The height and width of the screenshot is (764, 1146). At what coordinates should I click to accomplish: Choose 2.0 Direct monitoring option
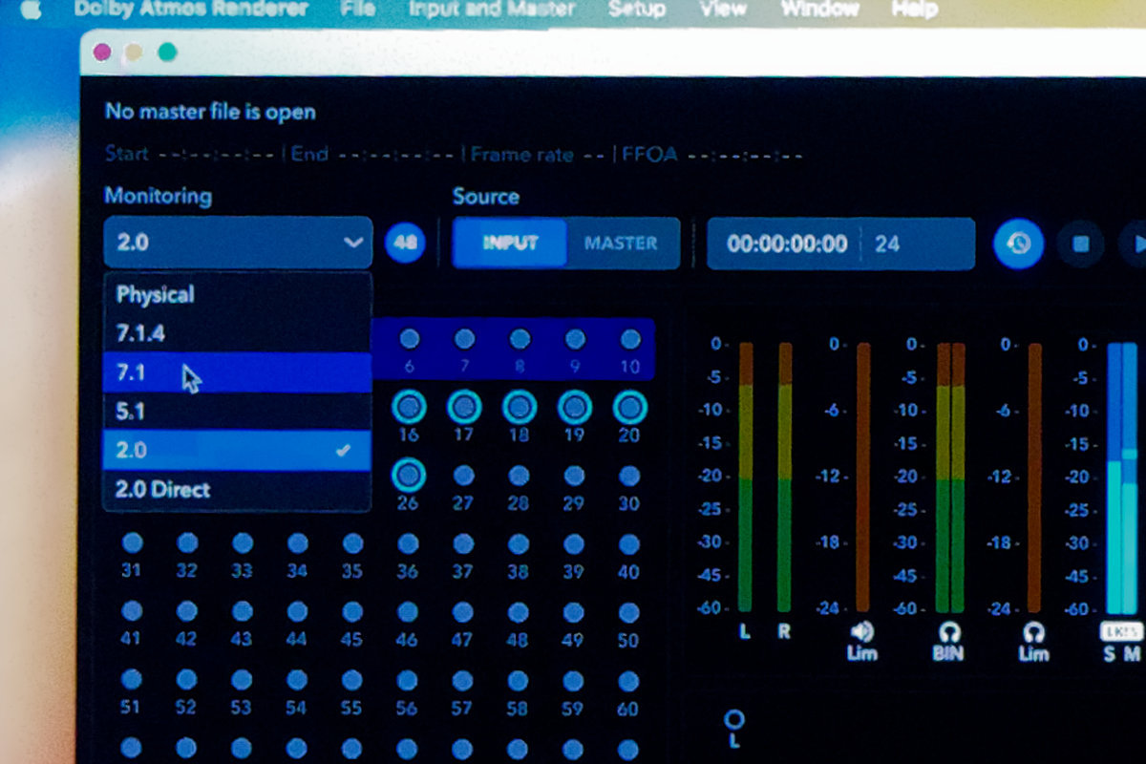point(237,490)
